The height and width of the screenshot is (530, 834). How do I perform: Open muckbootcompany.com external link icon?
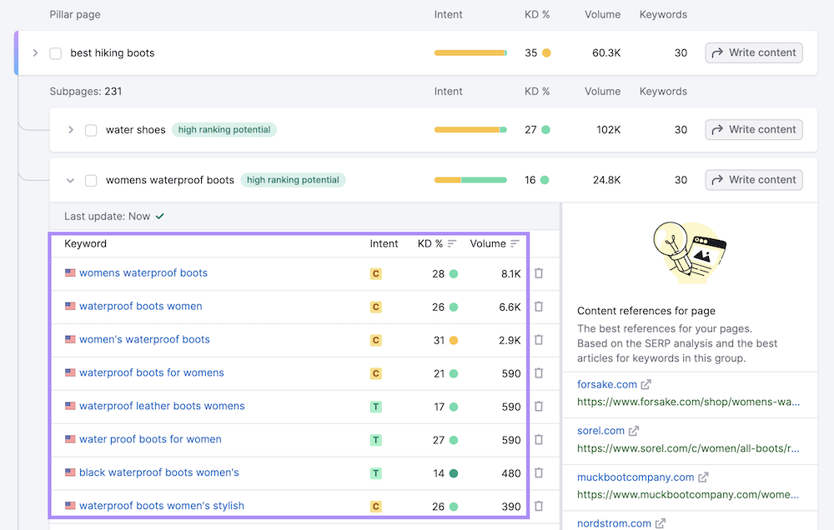[703, 477]
